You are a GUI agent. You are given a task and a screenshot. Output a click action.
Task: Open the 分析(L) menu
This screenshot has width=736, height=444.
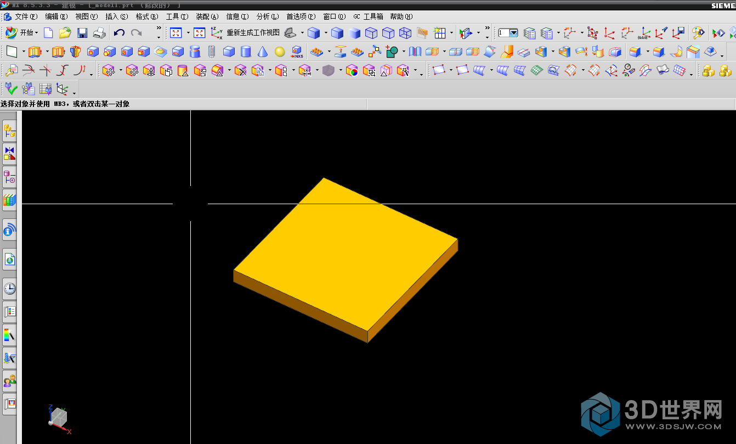267,16
